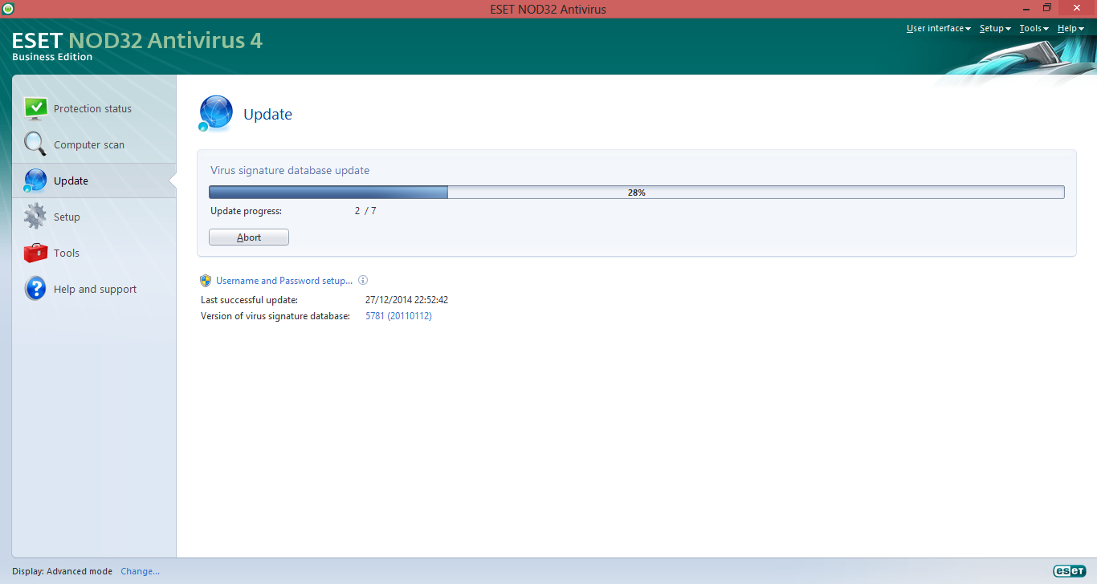Image resolution: width=1097 pixels, height=584 pixels.
Task: Select Setup label in sidebar
Action: coord(67,217)
